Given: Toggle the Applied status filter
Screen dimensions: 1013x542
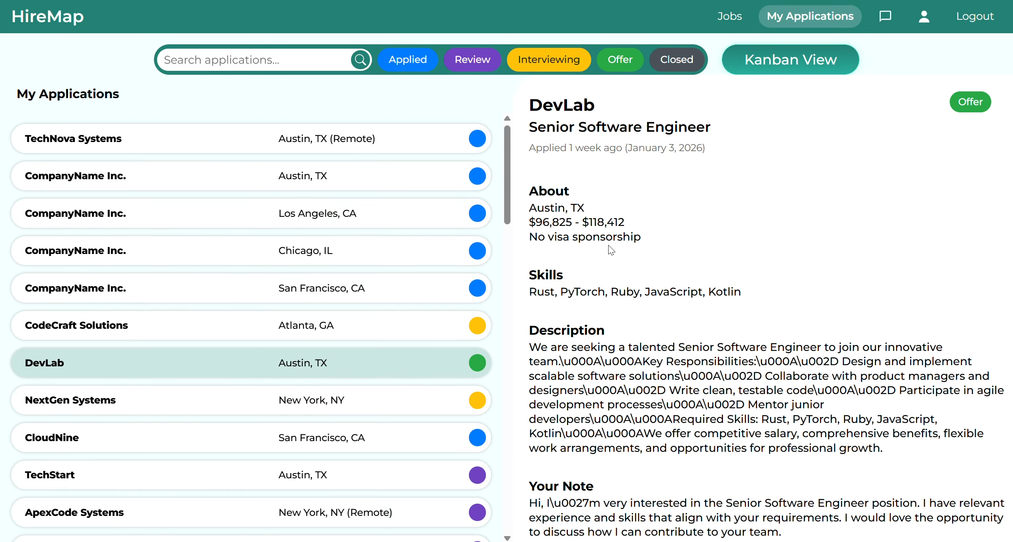Looking at the screenshot, I should [408, 60].
